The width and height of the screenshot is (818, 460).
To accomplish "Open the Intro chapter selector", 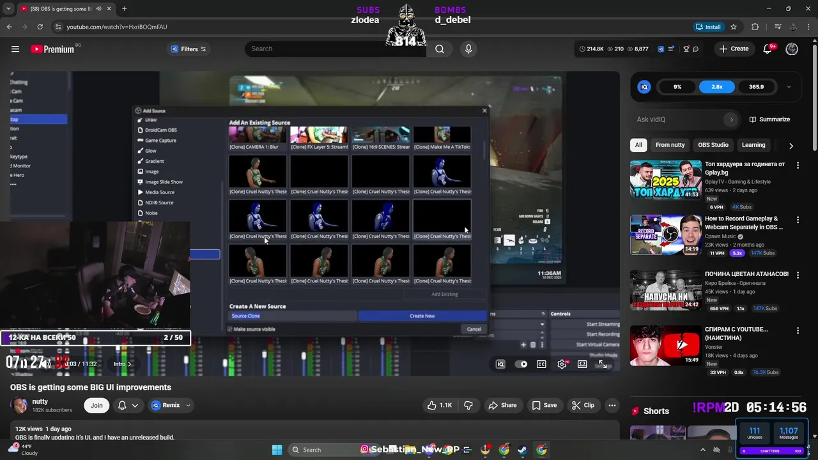I will tap(123, 364).
